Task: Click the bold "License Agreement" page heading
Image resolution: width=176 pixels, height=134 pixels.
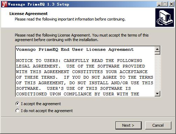Action: pos(28,14)
